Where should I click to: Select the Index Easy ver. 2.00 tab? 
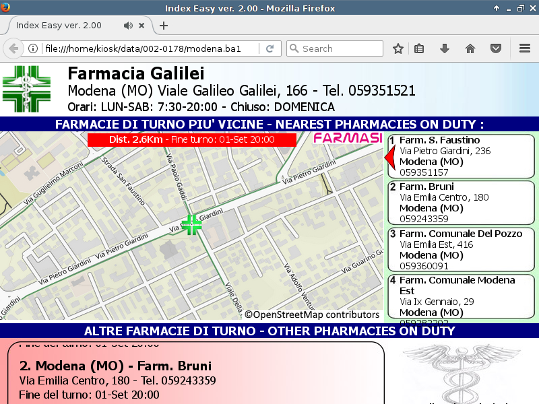[61, 26]
